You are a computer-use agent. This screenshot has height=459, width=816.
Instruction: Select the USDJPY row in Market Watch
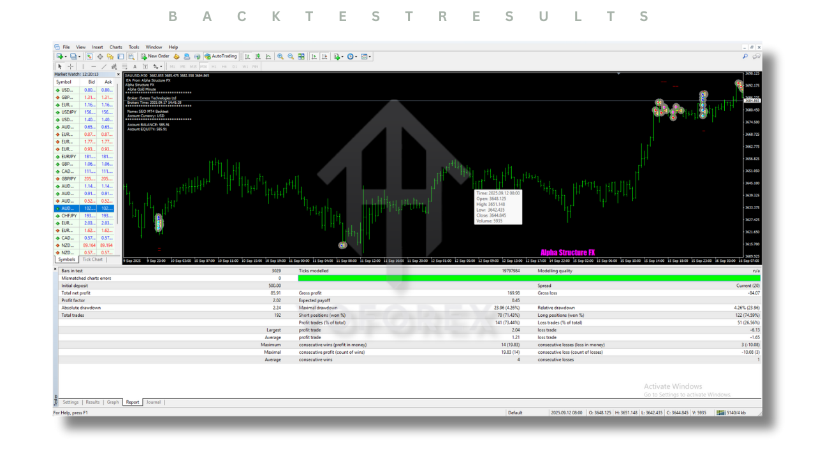[66, 112]
